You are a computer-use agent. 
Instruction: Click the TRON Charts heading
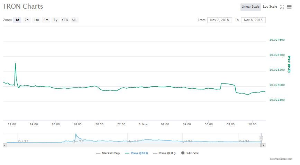(x=23, y=6)
